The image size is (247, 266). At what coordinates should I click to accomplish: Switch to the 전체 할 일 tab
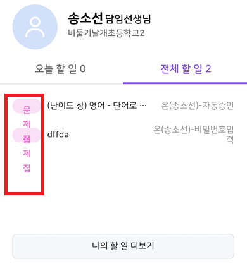coord(185,69)
